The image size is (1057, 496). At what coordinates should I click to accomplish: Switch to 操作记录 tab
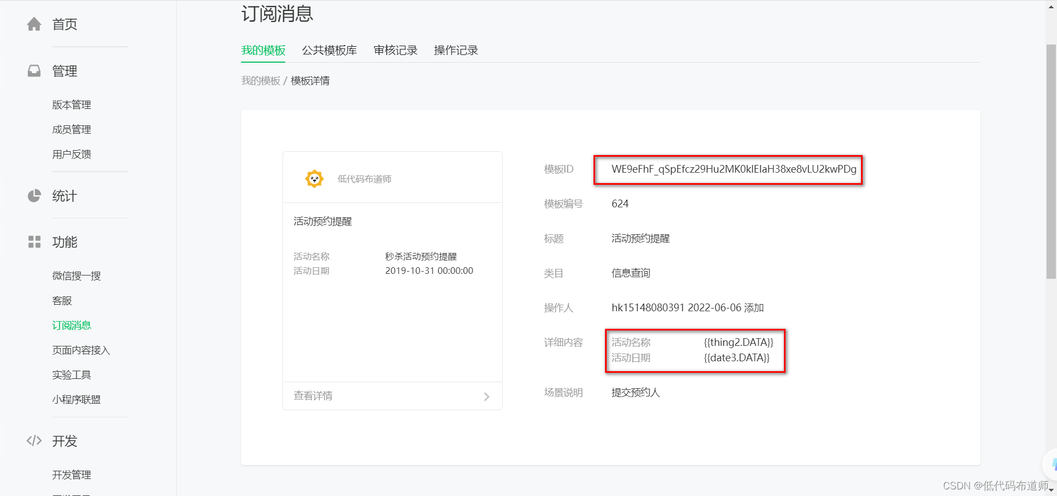(456, 50)
